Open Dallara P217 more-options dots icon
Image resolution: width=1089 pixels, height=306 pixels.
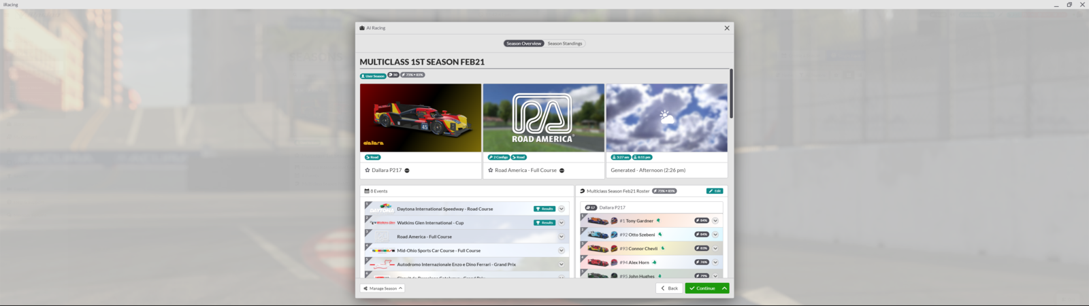(x=407, y=171)
